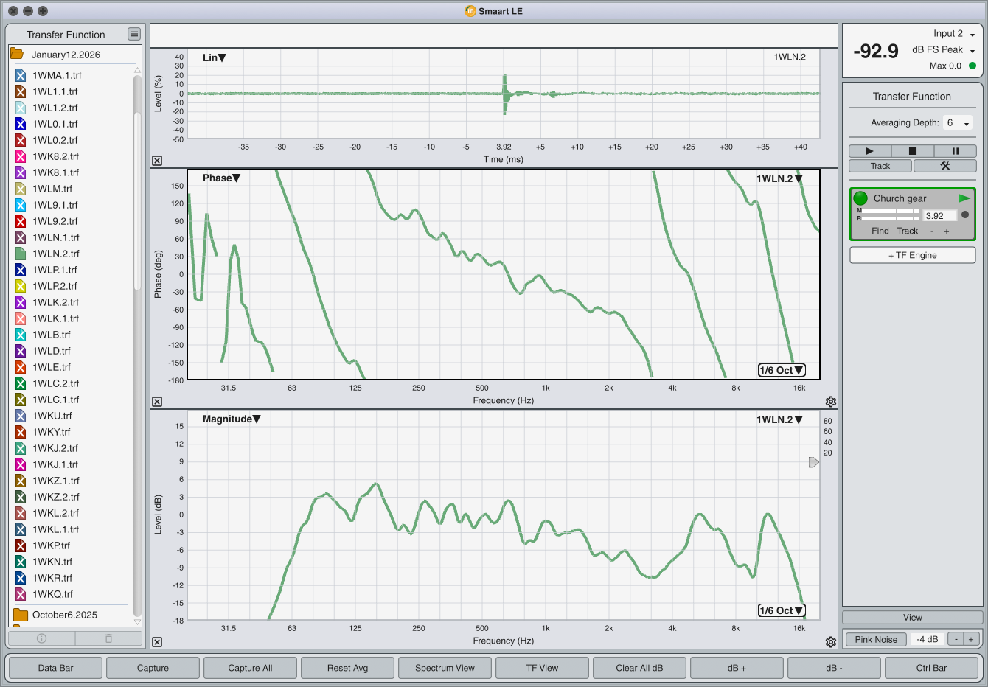Pause the transfer function measurement
This screenshot has height=687, width=988.
click(x=955, y=151)
